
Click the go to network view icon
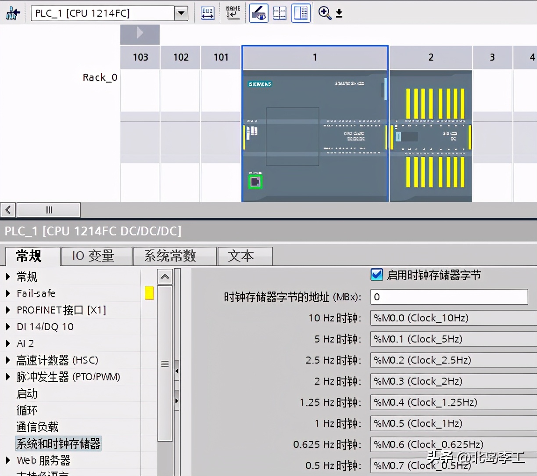pyautogui.click(x=13, y=13)
